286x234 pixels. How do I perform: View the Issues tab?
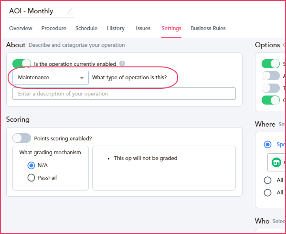[x=143, y=28]
